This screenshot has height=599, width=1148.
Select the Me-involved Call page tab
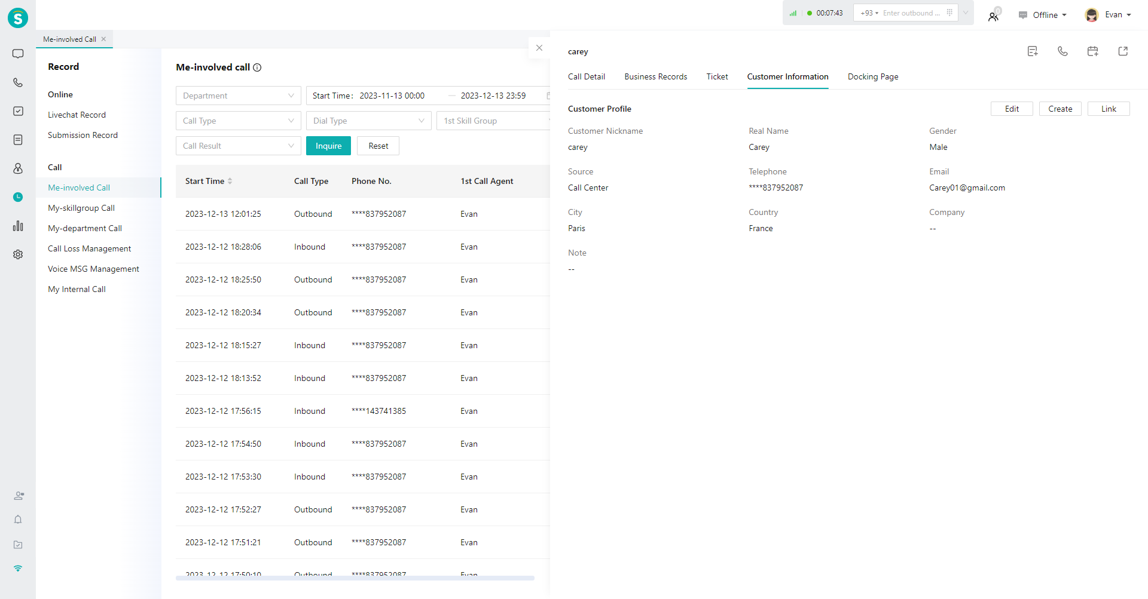[69, 39]
